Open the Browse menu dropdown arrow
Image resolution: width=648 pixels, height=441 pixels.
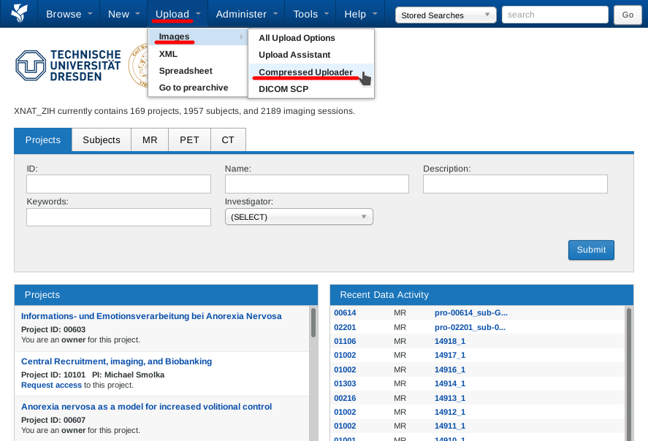(91, 14)
